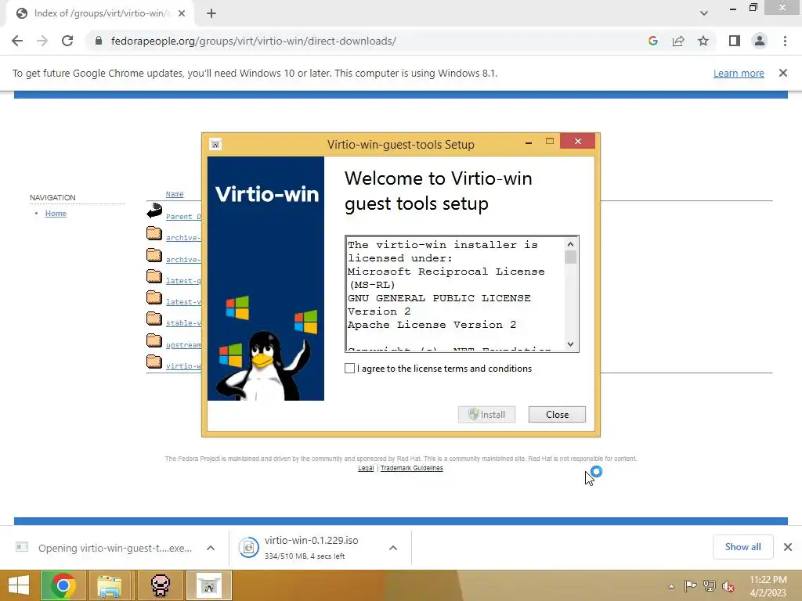
Task: Click folder icon beside virtio-w entry
Action: tap(154, 362)
